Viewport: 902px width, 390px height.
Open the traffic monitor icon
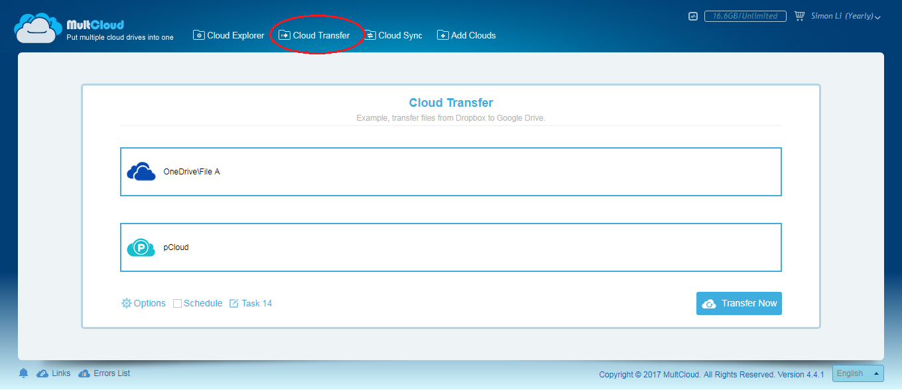pos(693,16)
